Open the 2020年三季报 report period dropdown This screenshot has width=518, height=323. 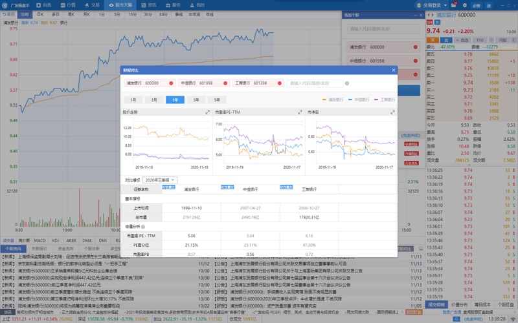[159, 180]
